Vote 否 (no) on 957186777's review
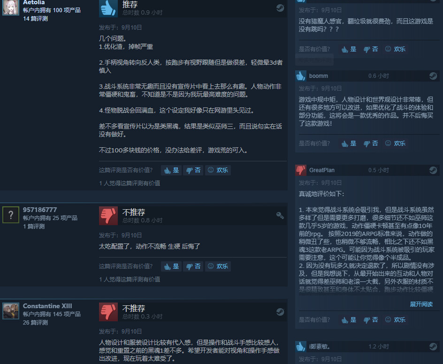The image size is (443, 364). click(x=193, y=266)
